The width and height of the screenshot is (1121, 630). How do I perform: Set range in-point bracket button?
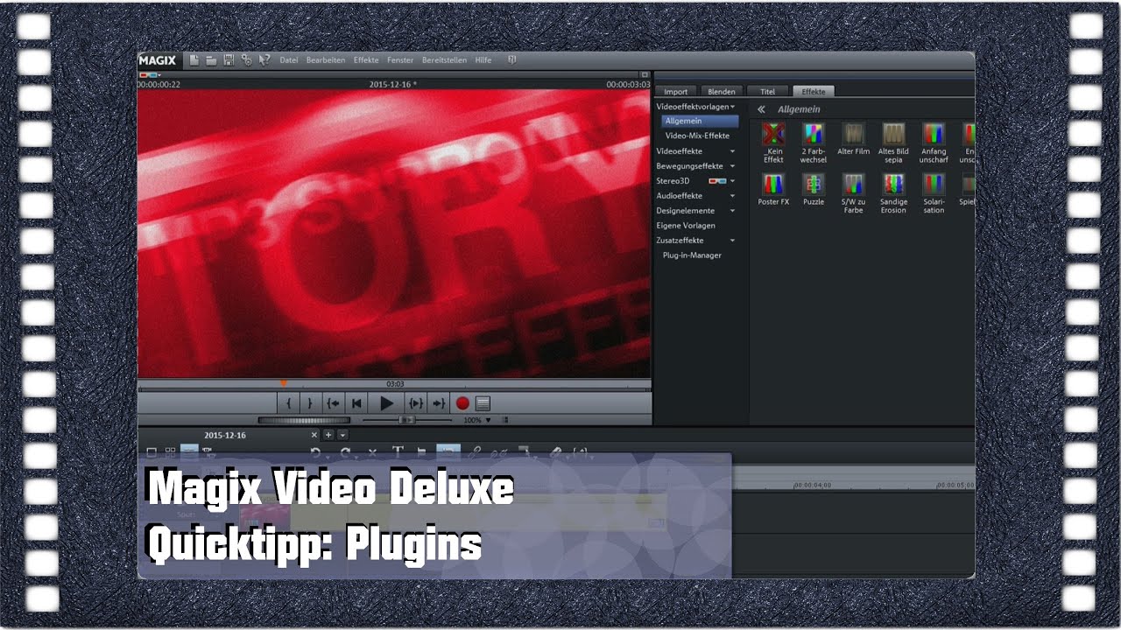(x=288, y=403)
